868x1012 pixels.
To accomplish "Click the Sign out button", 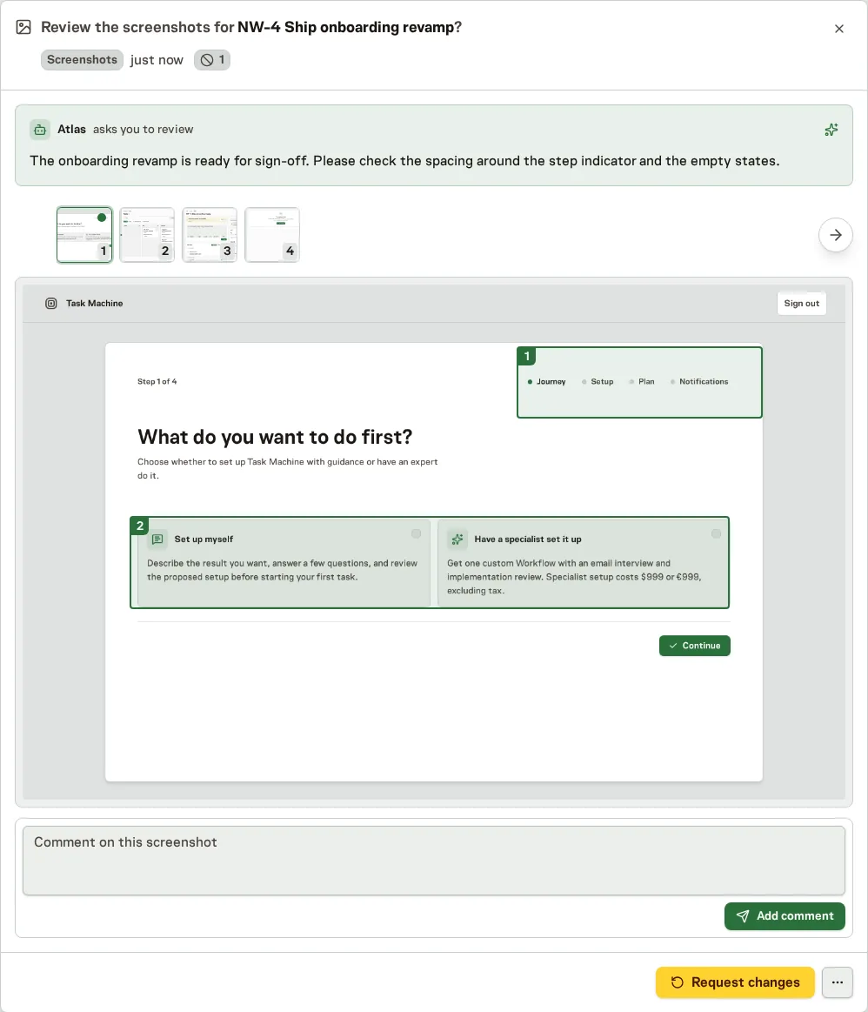I will tap(802, 304).
